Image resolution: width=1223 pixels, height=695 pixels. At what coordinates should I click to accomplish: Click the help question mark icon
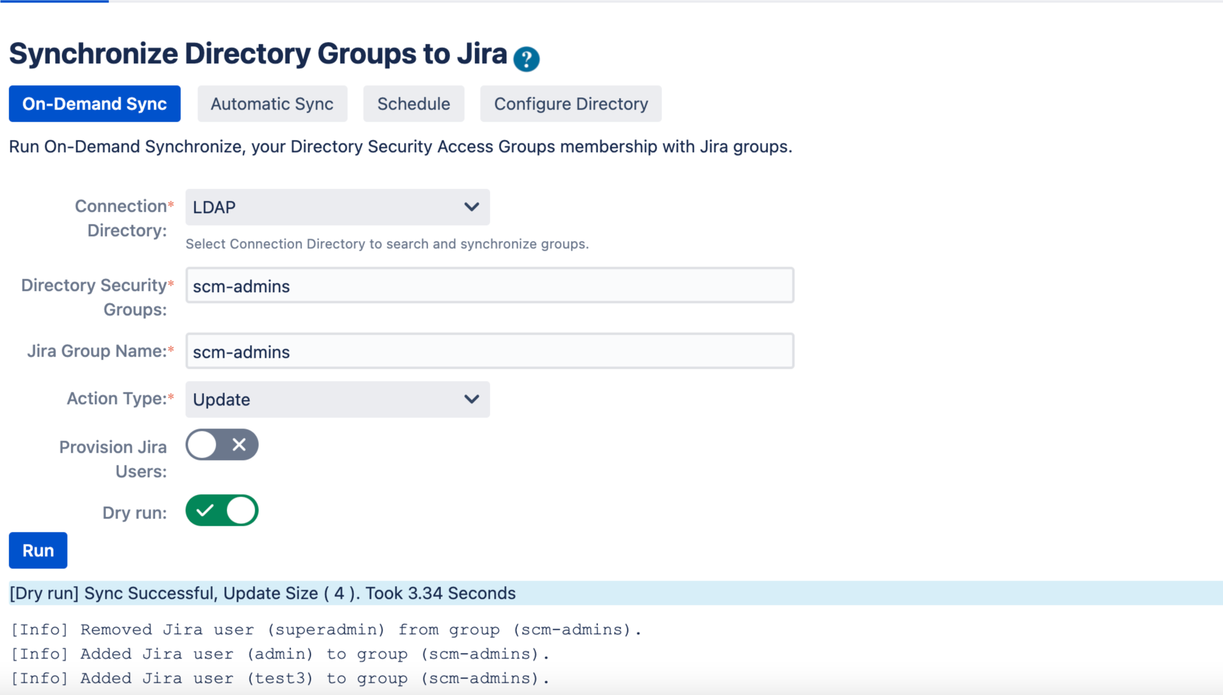pyautogui.click(x=526, y=59)
